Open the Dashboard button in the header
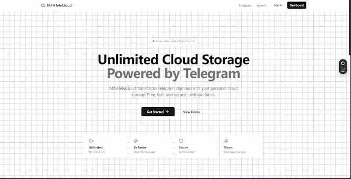The width and height of the screenshot is (351, 179). click(297, 5)
